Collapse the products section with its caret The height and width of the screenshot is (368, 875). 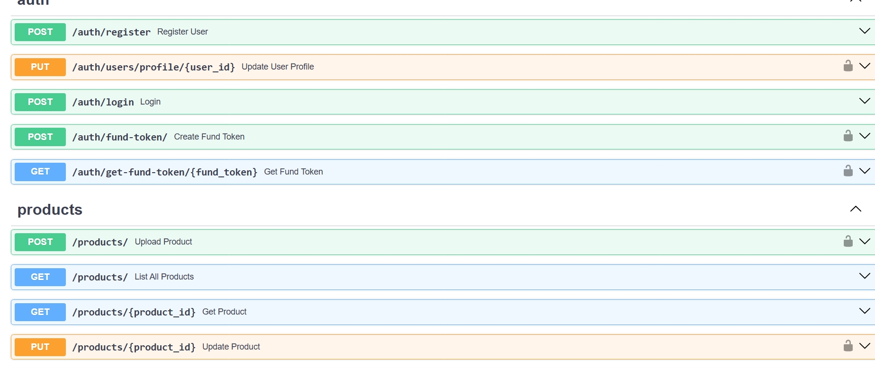coord(856,209)
